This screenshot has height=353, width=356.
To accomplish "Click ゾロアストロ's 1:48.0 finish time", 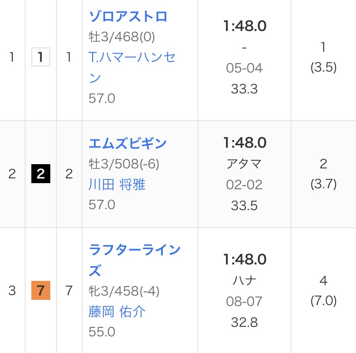I will pyautogui.click(x=244, y=26).
